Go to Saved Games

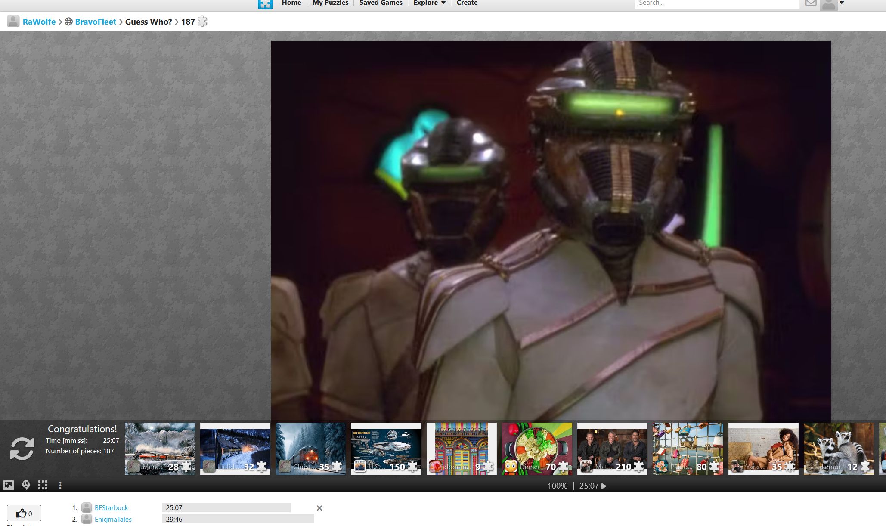point(381,3)
